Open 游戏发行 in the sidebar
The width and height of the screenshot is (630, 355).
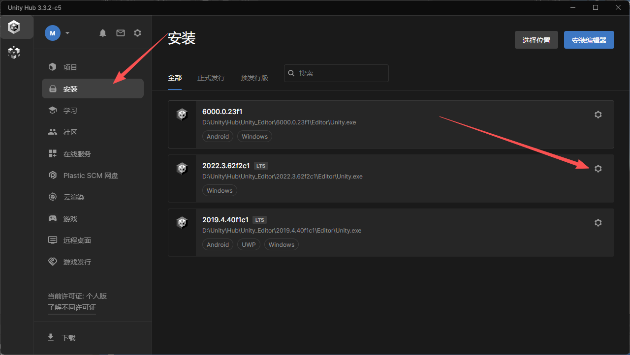[93, 262]
